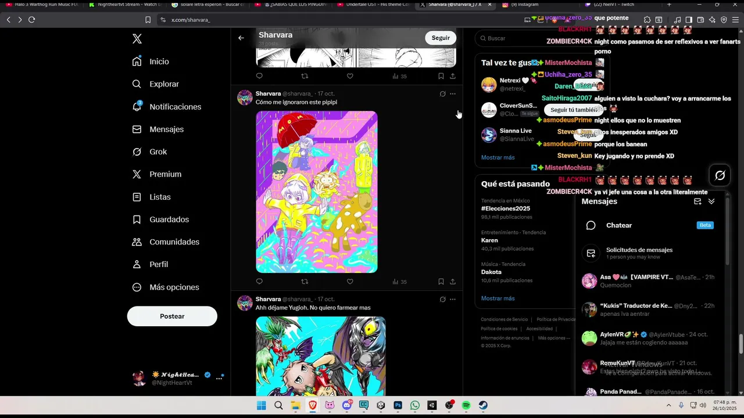Open the Brave extensions puzzle icon
The height and width of the screenshot is (418, 744).
click(x=648, y=20)
